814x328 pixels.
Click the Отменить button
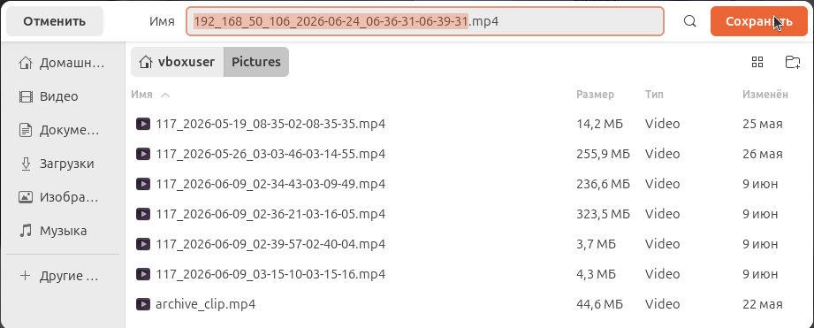coord(55,21)
